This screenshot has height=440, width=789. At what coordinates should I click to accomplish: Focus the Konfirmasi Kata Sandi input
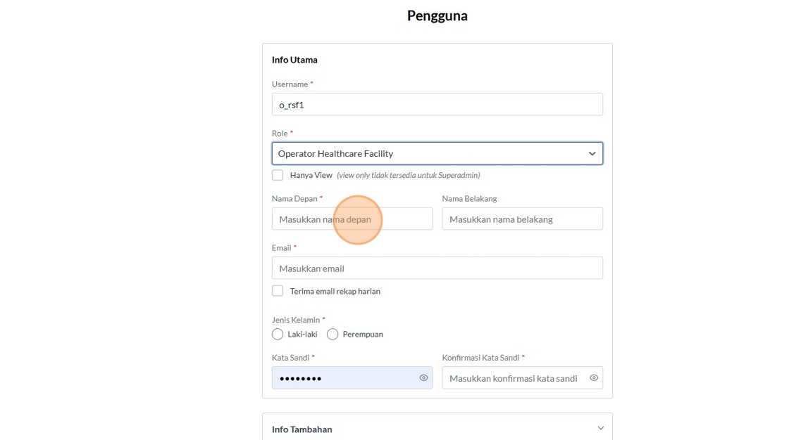(x=514, y=378)
